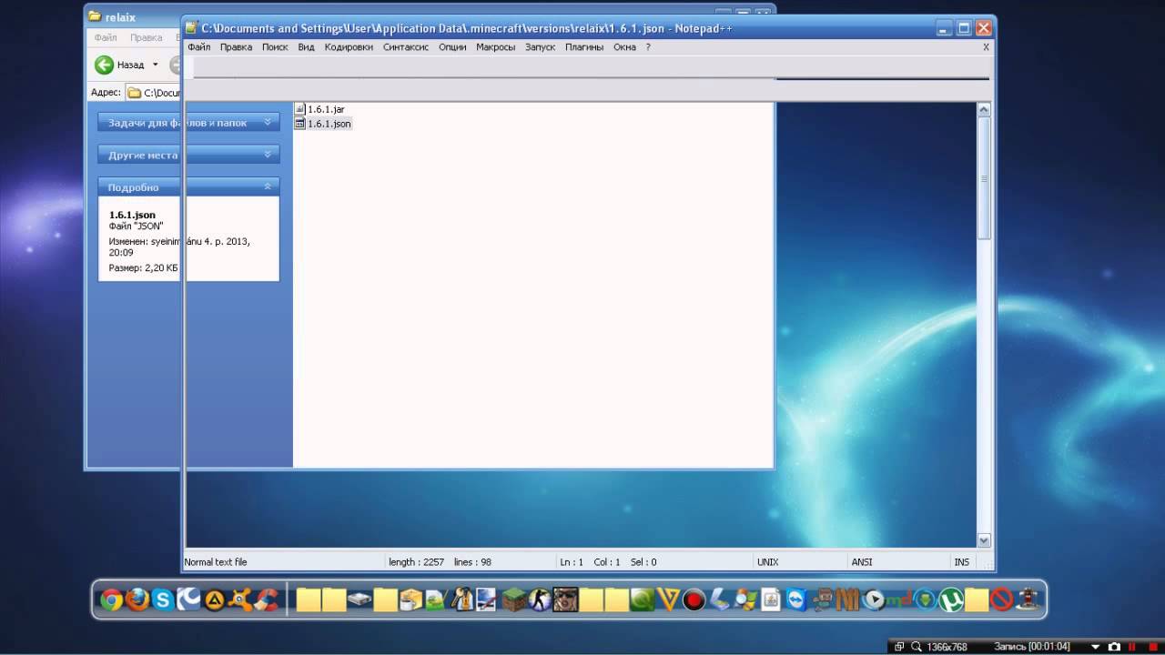Open Explorer's Правка menu in relaix window

click(146, 38)
